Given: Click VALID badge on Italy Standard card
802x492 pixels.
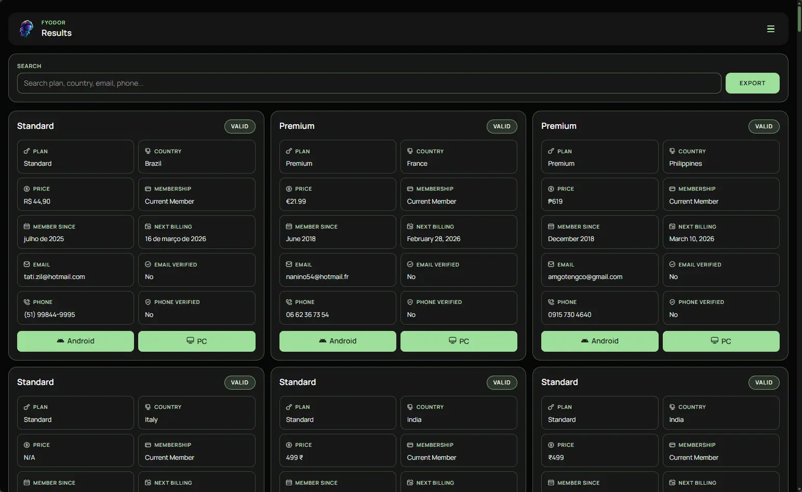Looking at the screenshot, I should tap(239, 382).
